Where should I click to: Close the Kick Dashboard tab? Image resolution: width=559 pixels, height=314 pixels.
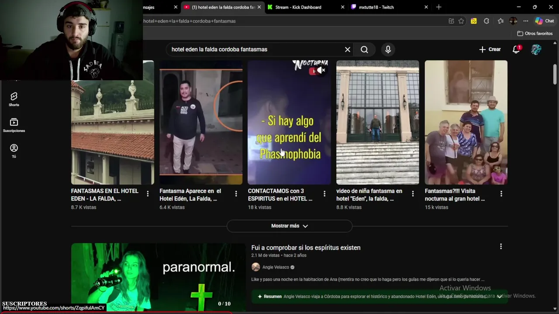[x=342, y=7]
